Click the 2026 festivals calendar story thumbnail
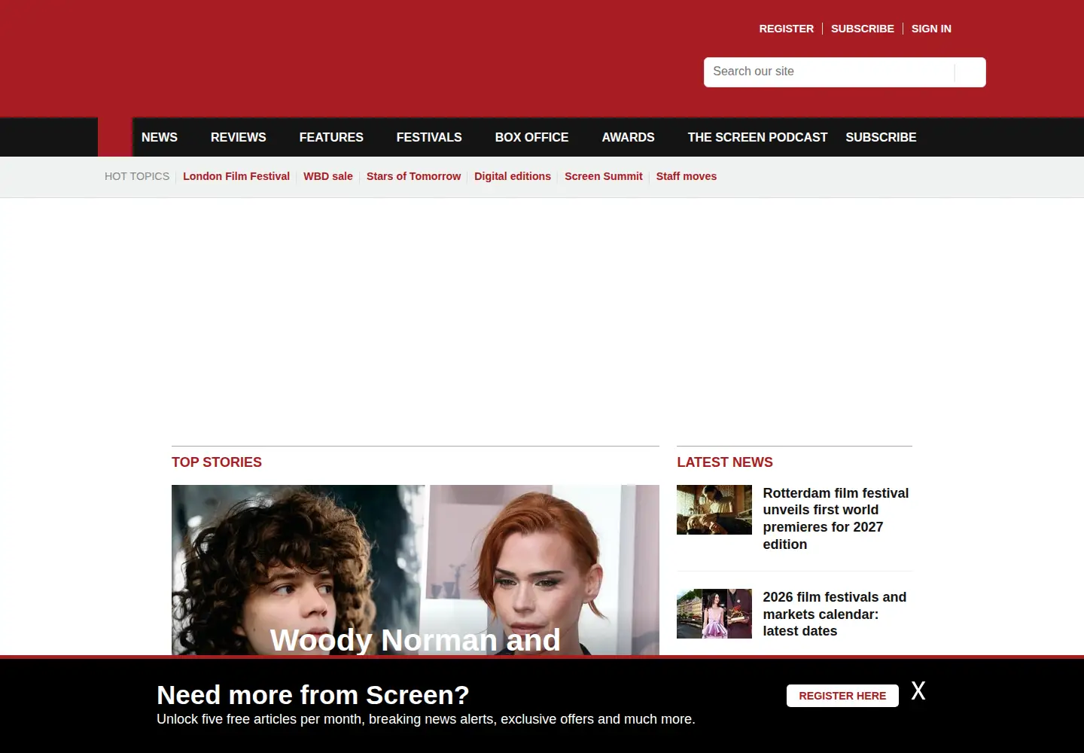1084x753 pixels. pyautogui.click(x=714, y=614)
